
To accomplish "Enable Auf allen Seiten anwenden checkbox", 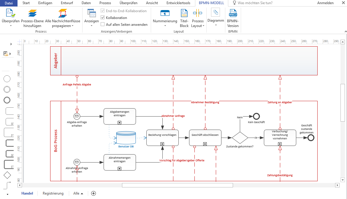I will point(103,25).
